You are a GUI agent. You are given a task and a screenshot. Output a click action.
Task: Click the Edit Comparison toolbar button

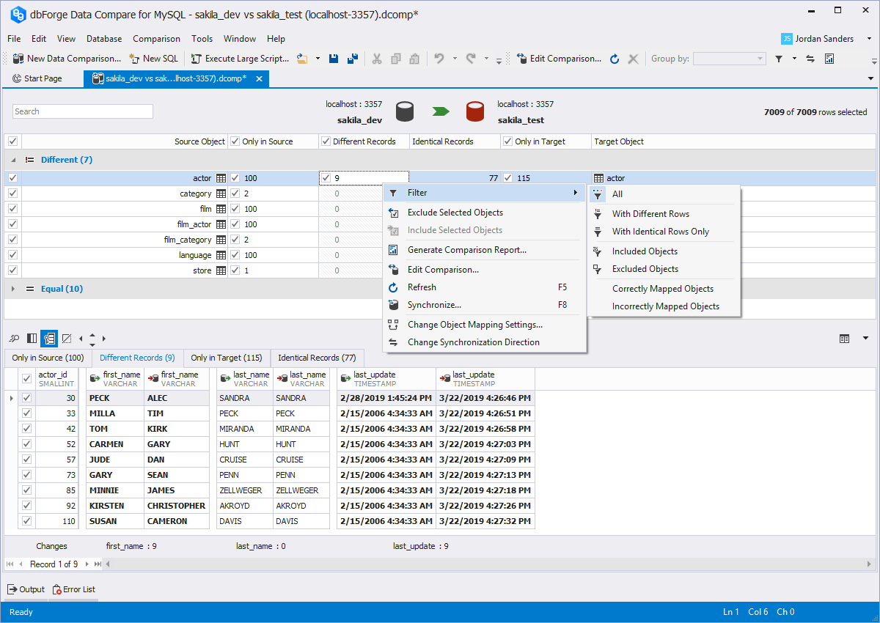click(559, 59)
